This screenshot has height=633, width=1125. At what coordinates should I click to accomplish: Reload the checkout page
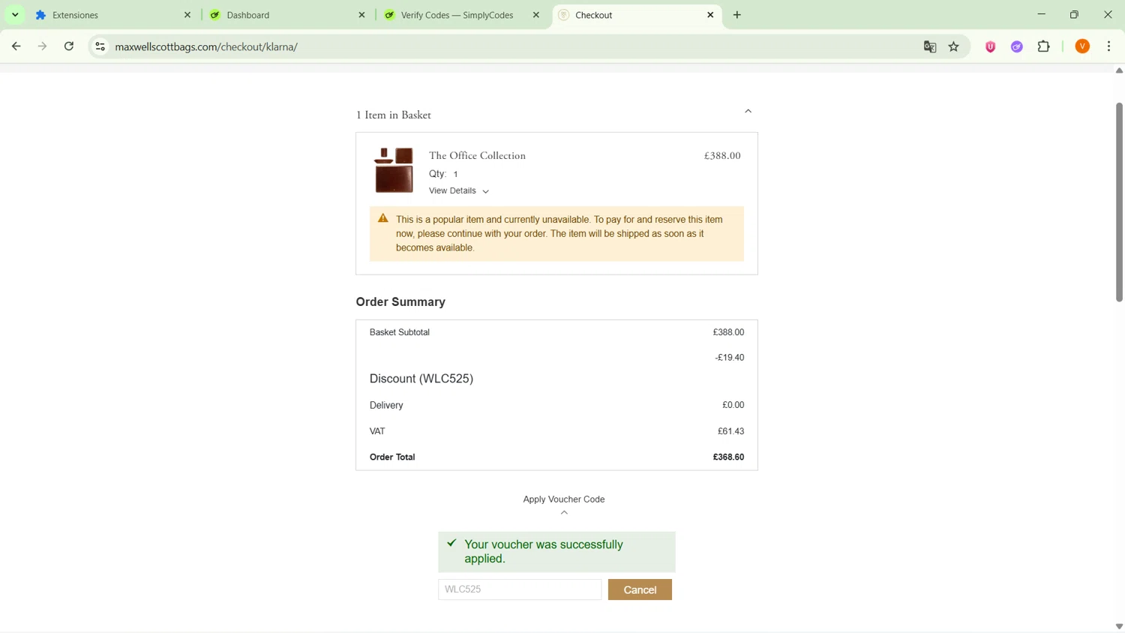tap(69, 46)
